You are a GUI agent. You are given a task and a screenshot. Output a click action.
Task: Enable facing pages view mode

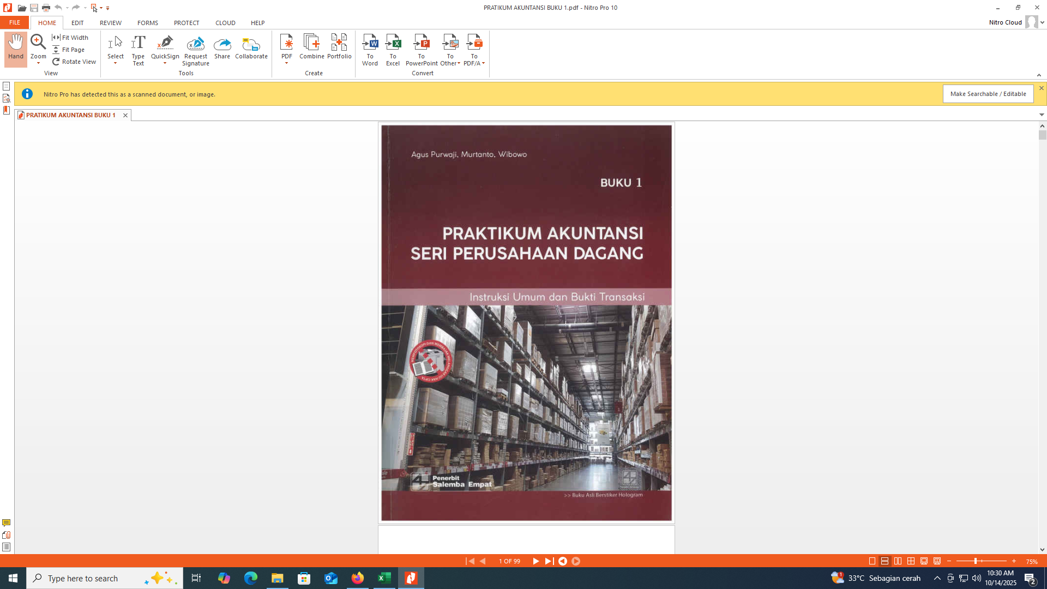[898, 561]
